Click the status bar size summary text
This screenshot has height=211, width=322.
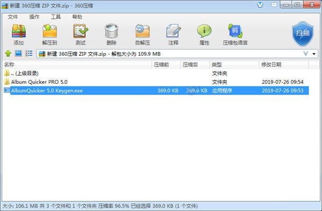coord(100,206)
